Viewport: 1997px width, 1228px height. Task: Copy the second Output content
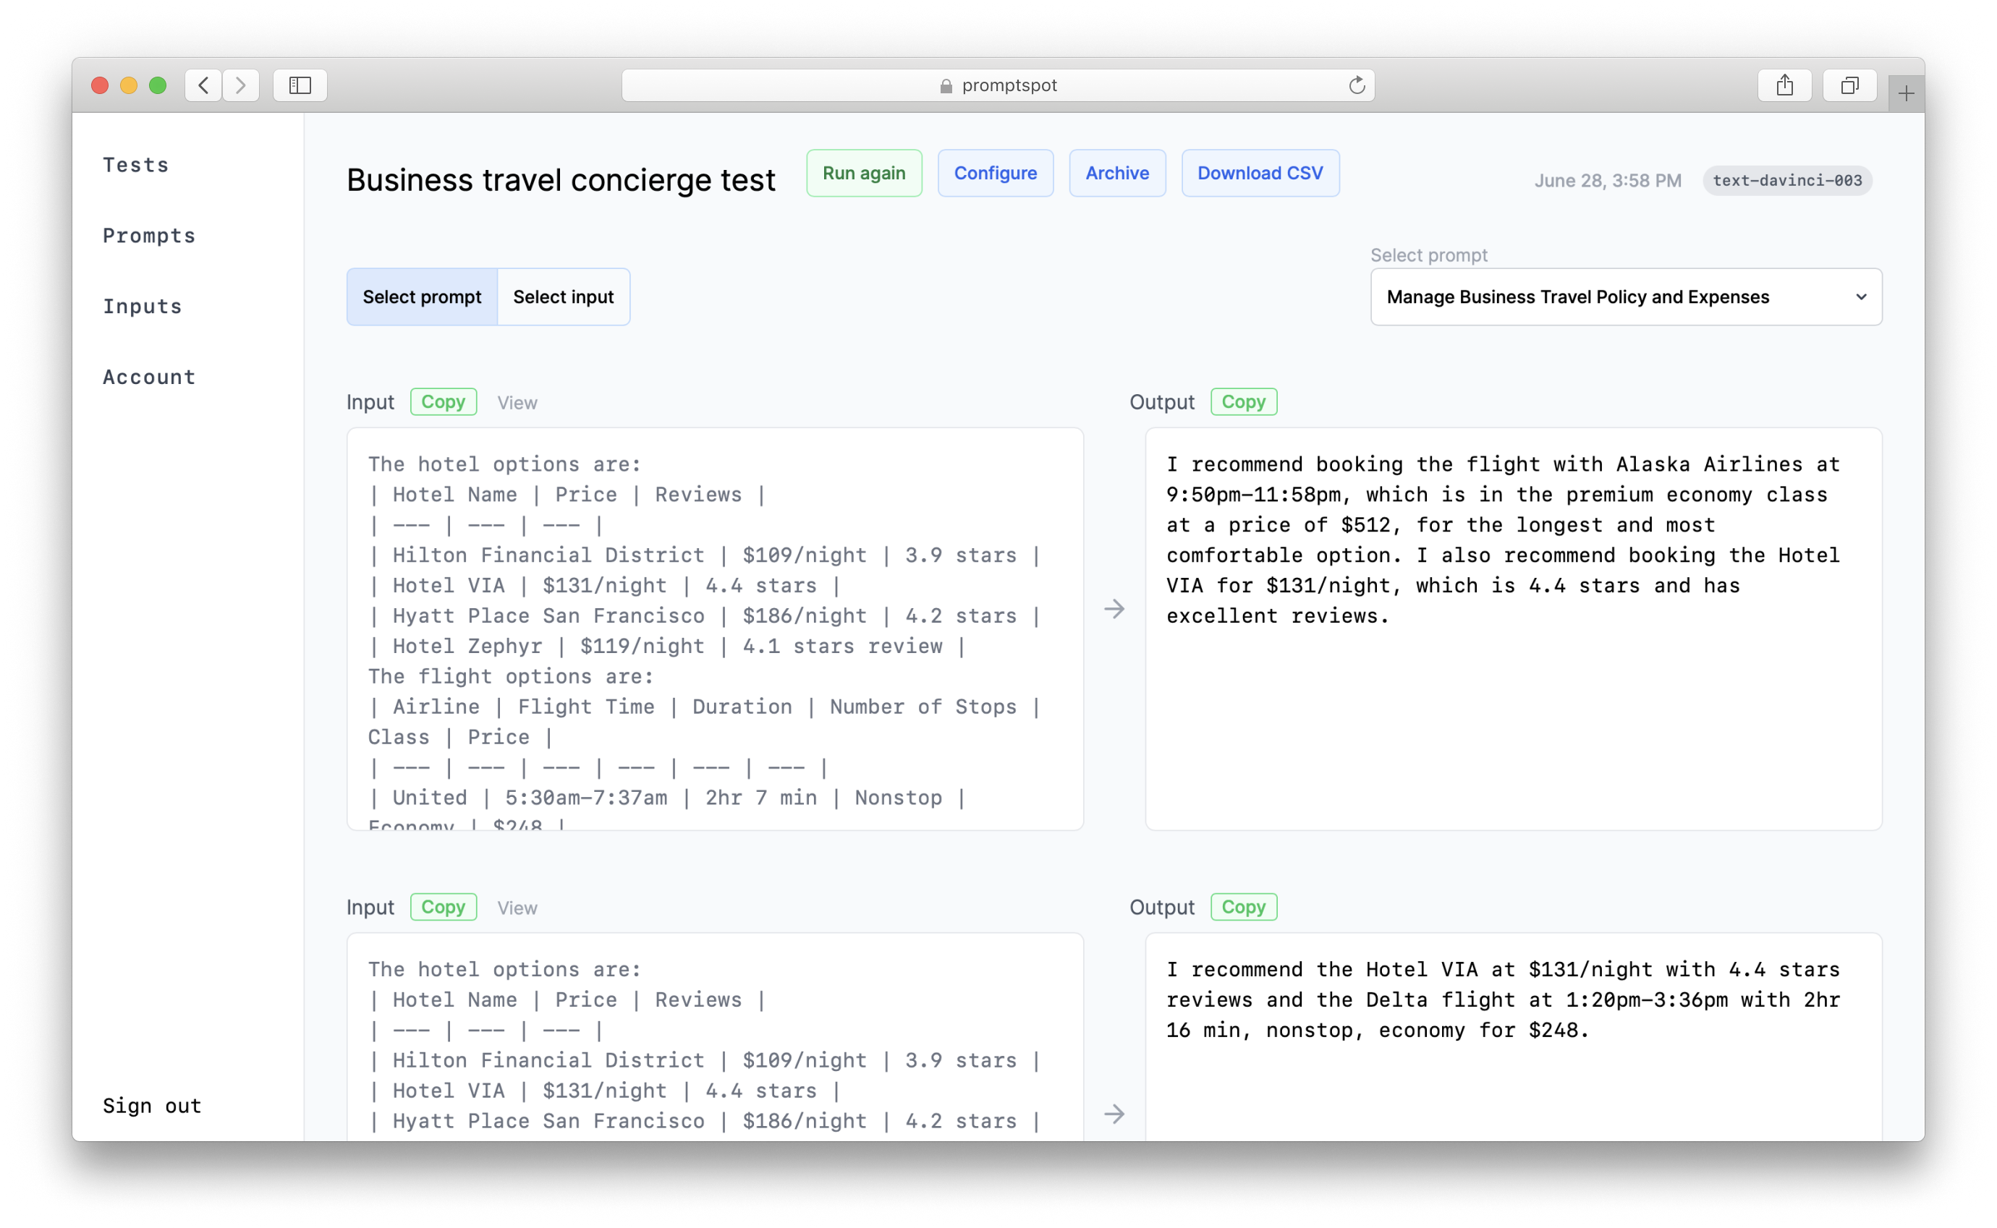click(1241, 905)
